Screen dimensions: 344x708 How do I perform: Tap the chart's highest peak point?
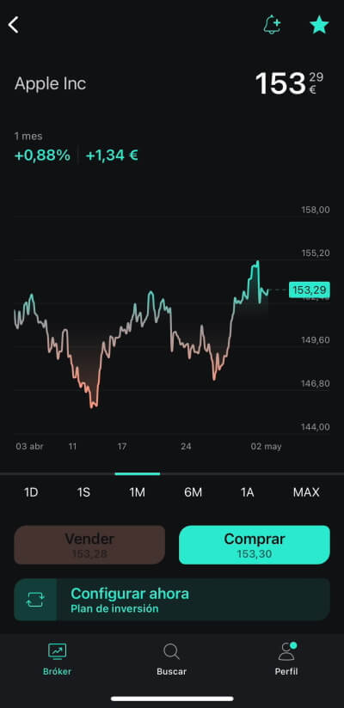point(258,261)
